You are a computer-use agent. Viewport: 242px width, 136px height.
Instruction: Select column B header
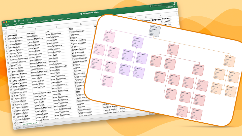coord(35,29)
